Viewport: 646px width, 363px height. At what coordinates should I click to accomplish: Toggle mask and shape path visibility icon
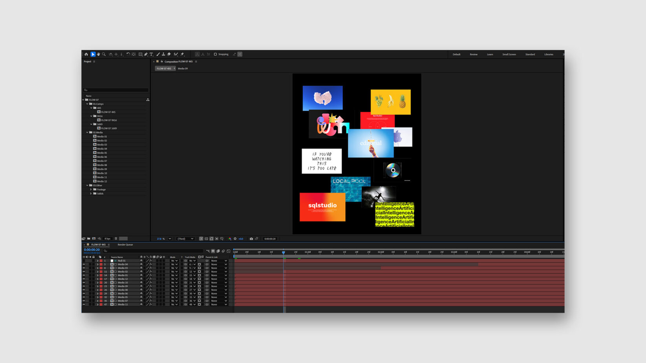(x=211, y=239)
